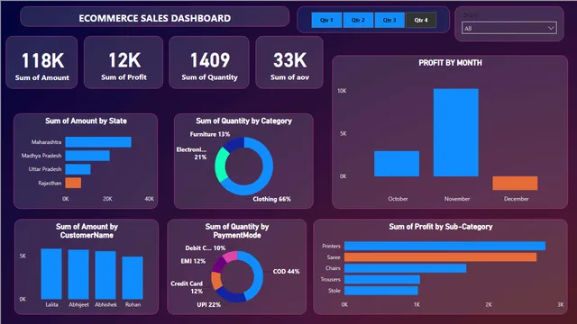Select the Uttar Pradesh bar
577x324 pixels.
[x=78, y=169]
